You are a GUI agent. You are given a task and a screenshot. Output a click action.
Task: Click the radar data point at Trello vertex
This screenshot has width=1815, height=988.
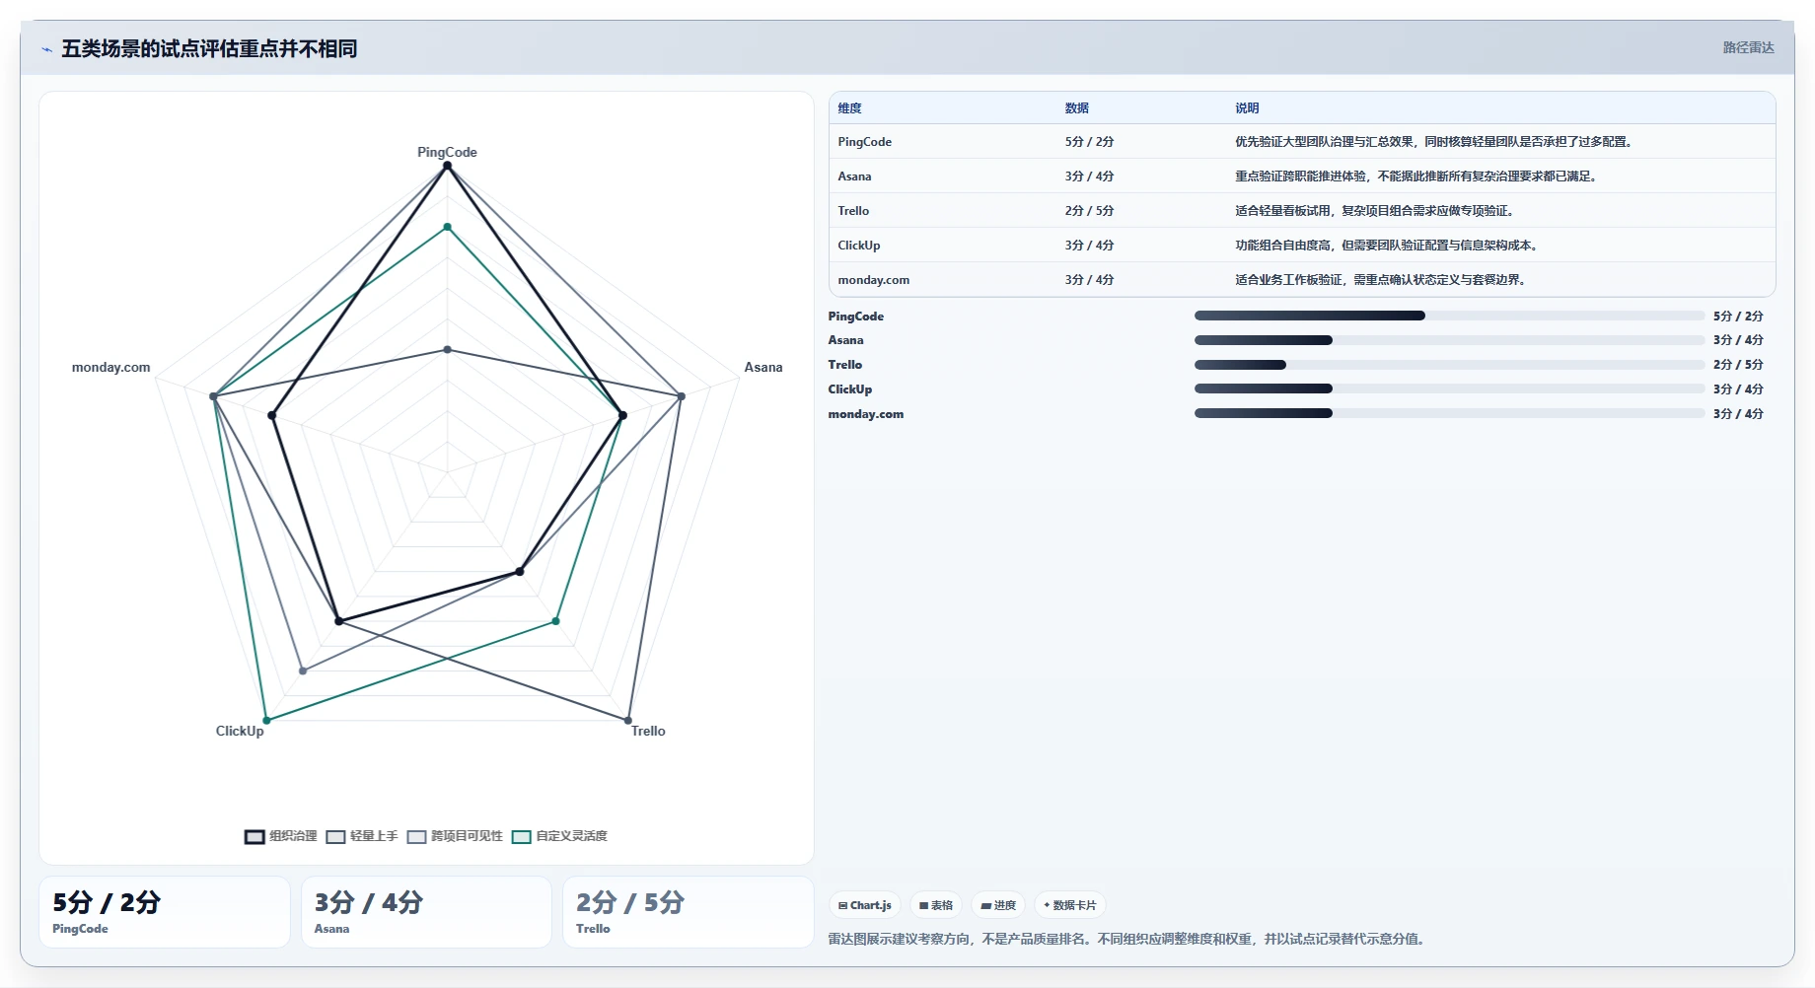627,720
